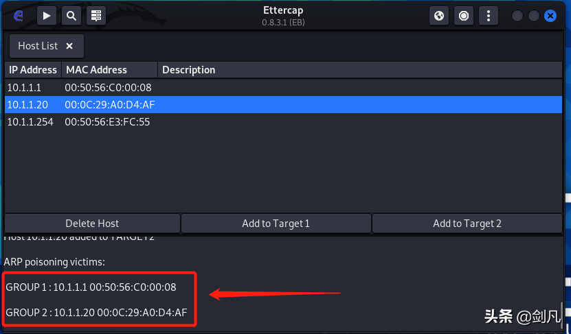Select gateway host 10.1.1.254

coord(283,122)
